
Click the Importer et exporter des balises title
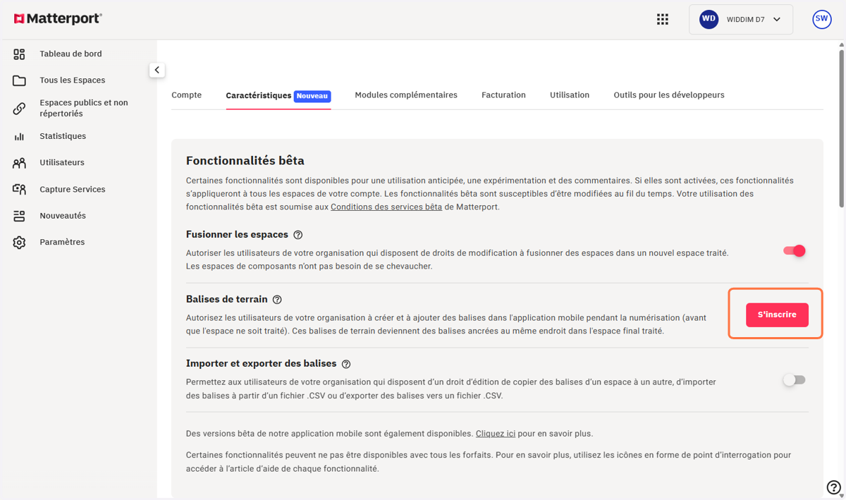[261, 364]
